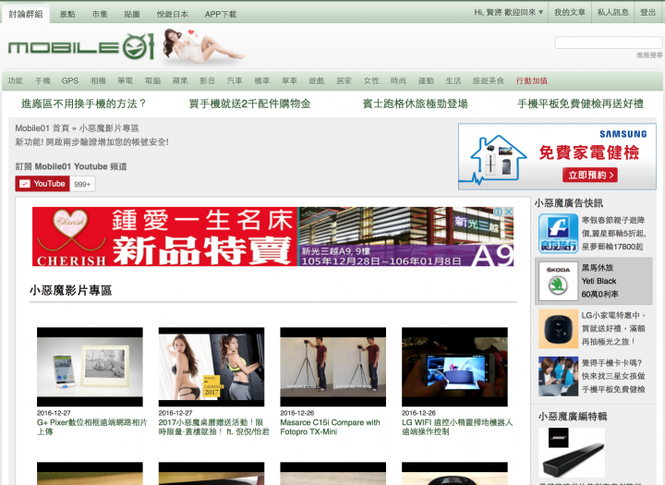Screen dimensions: 665x485
Task: Open LG小家電特惠中 ad text
Action: [613, 329]
